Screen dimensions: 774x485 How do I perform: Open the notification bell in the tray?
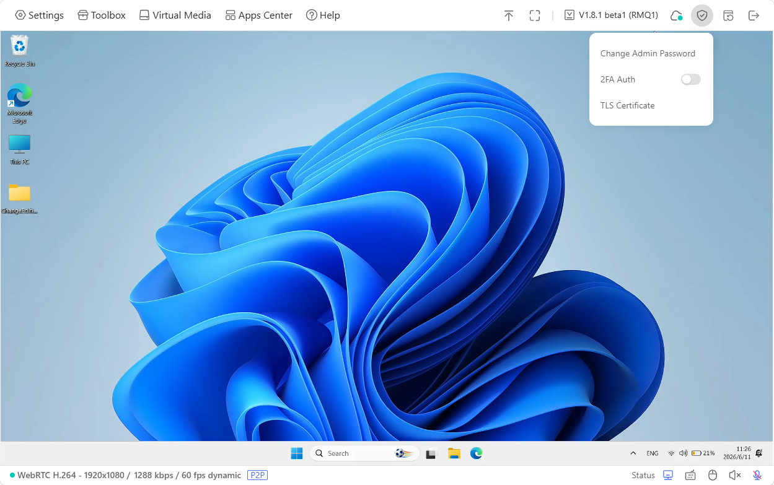tap(759, 453)
